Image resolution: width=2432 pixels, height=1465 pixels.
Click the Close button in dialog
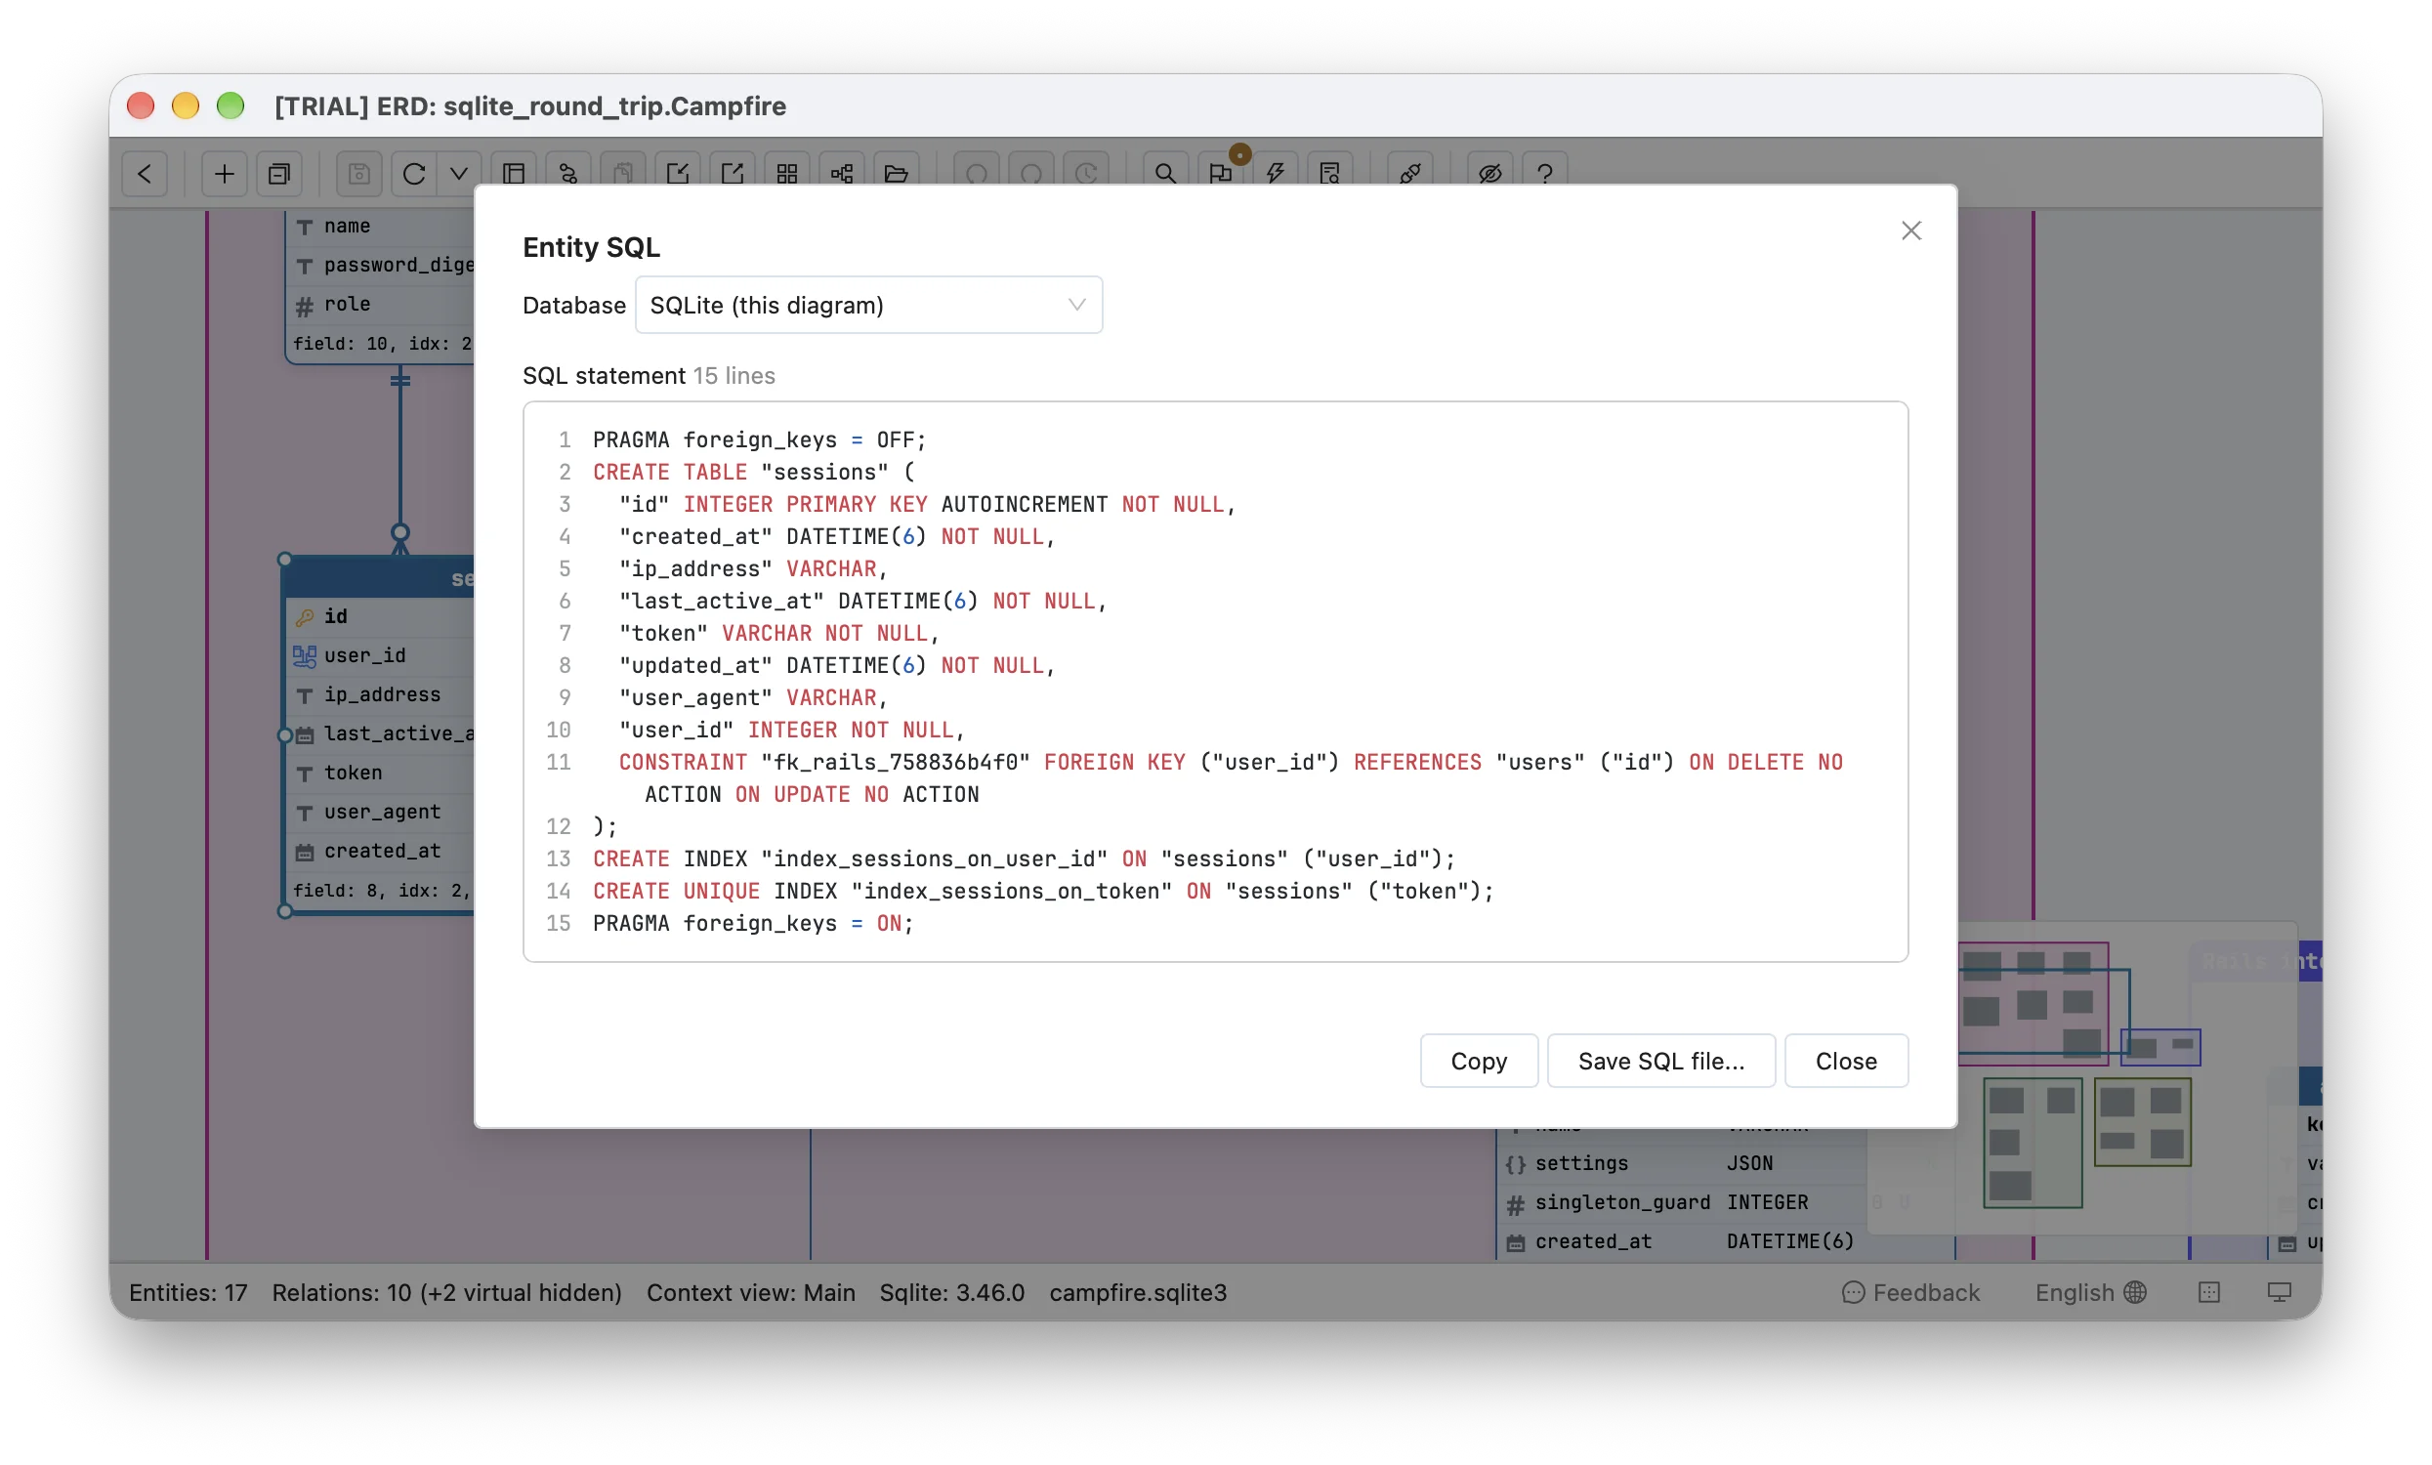[1846, 1061]
